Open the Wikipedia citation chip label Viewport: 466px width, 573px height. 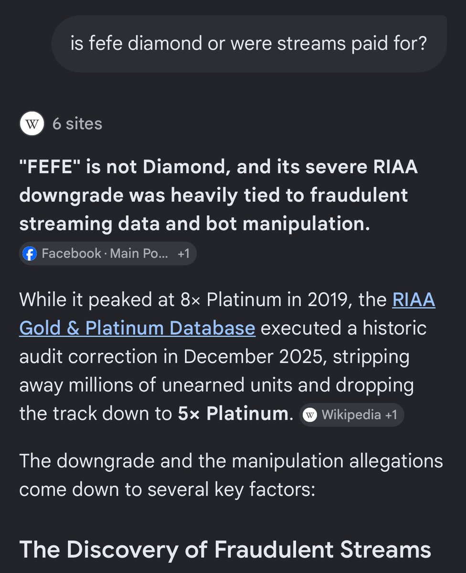tap(352, 415)
